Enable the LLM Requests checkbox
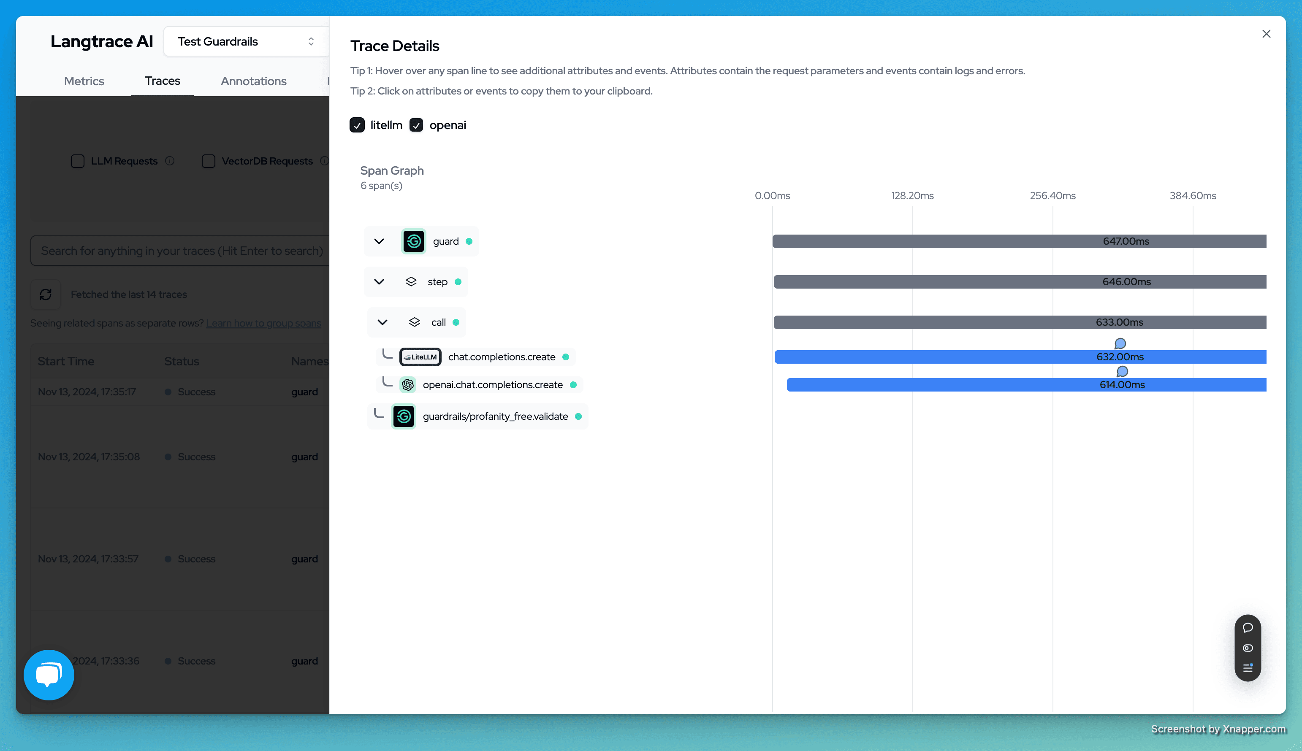 [77, 161]
